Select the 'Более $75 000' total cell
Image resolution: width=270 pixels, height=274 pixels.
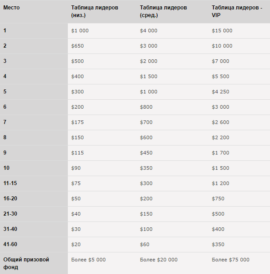[230, 260]
